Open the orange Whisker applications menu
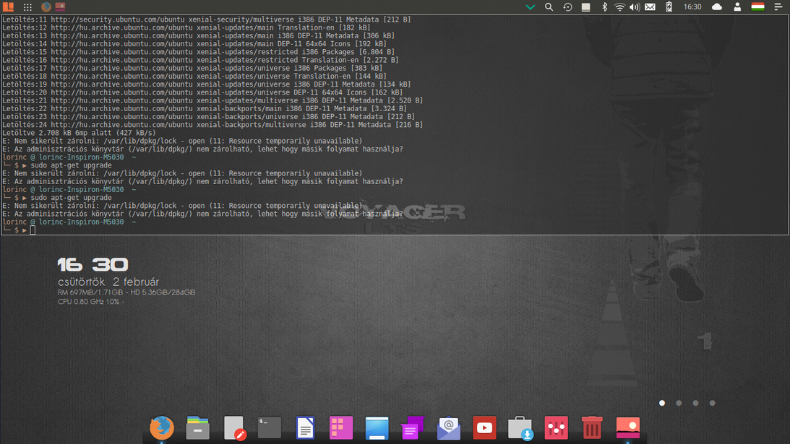This screenshot has height=444, width=790. [8, 7]
